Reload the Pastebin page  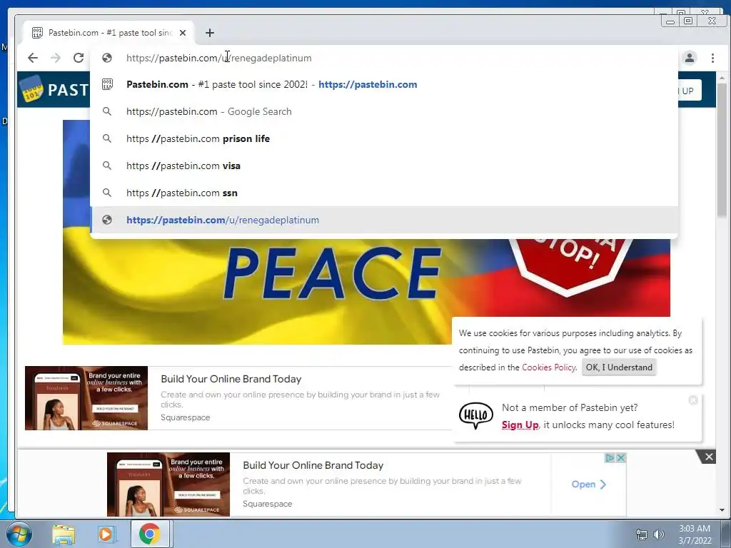tap(79, 58)
